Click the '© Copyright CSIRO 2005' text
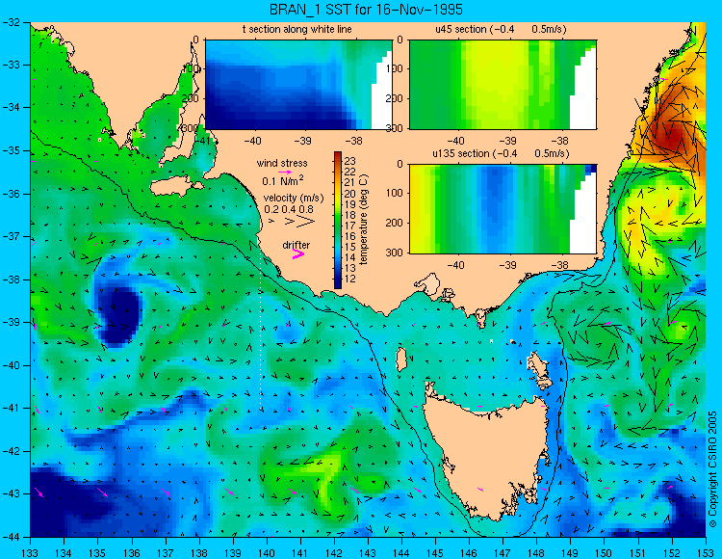Viewport: 722px width, 559px height. click(712, 469)
